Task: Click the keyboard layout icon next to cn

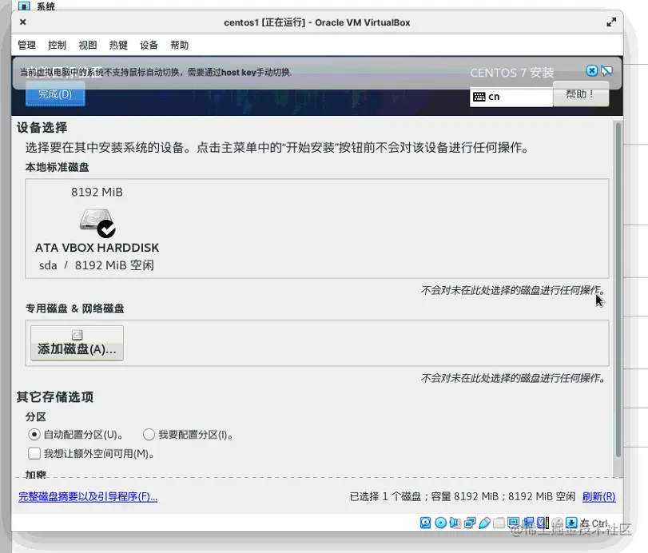Action: [479, 97]
